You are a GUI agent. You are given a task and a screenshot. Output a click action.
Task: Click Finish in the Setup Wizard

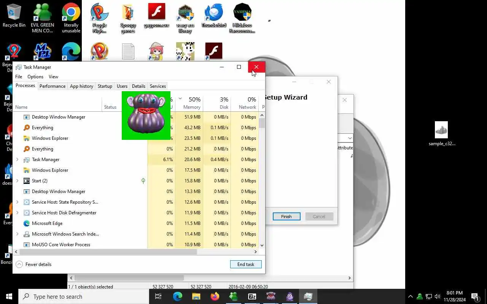(x=286, y=217)
